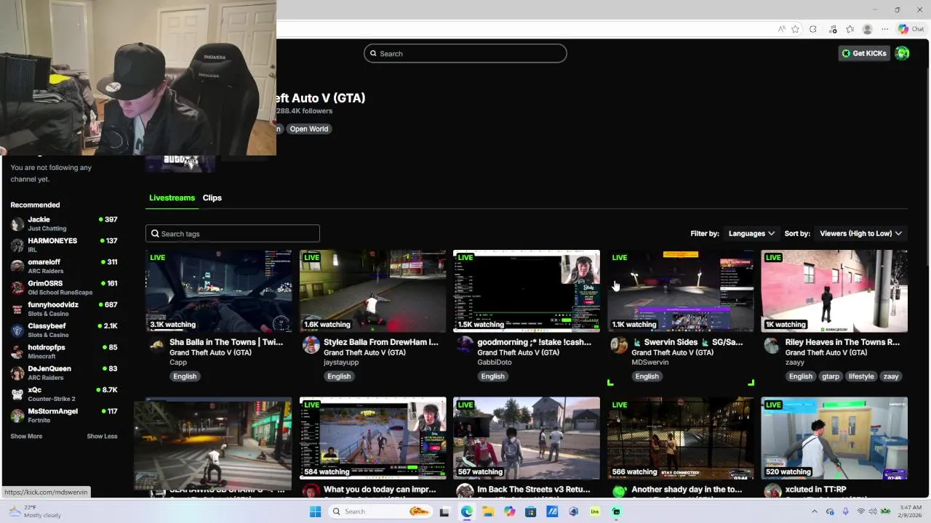
Task: Click the Get KICKs button
Action: point(864,53)
